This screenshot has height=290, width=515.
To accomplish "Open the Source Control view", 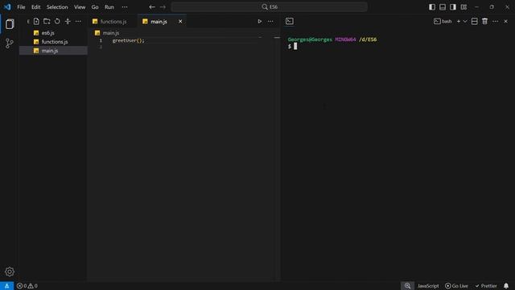I will (10, 43).
